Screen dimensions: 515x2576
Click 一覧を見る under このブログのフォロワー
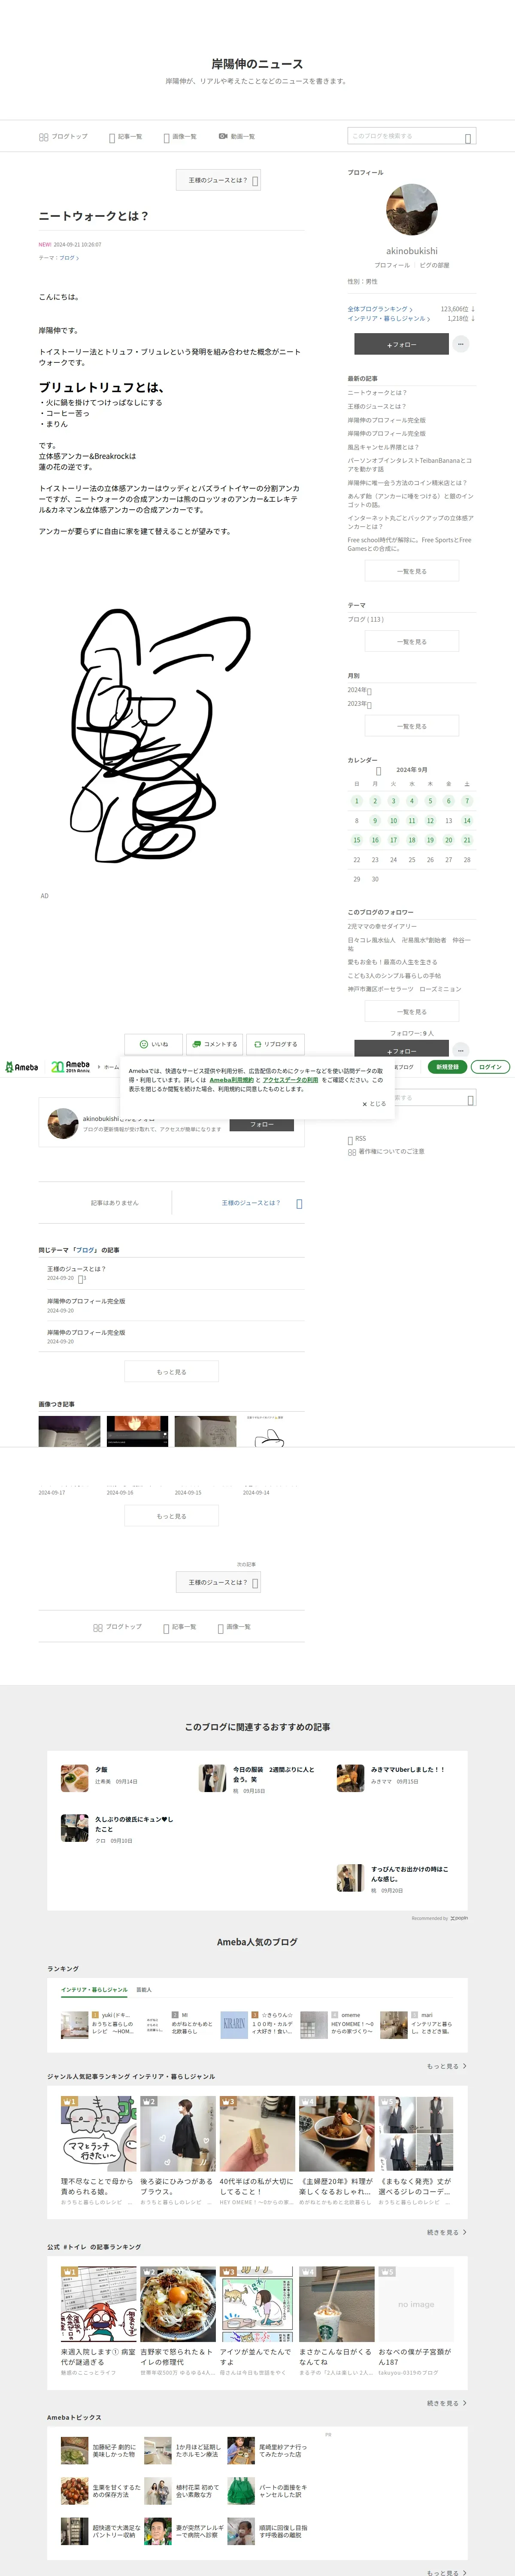point(412,1012)
